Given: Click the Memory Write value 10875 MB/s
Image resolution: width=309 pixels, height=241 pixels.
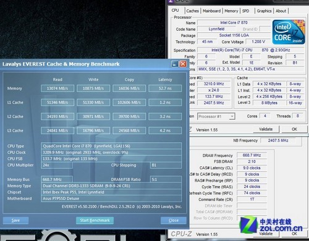Looking at the screenshot, I should pos(93,88).
